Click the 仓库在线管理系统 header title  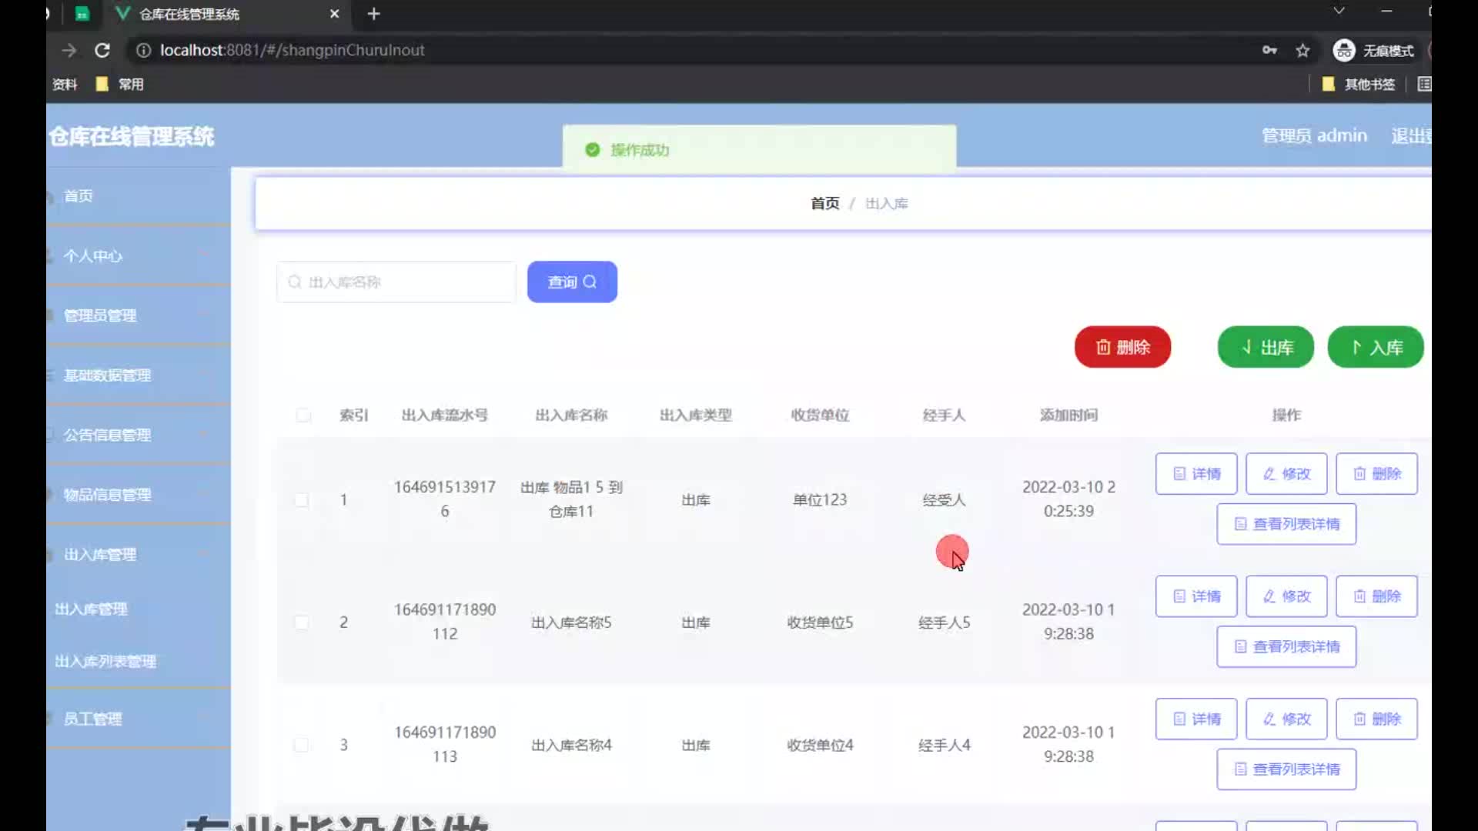(x=132, y=137)
